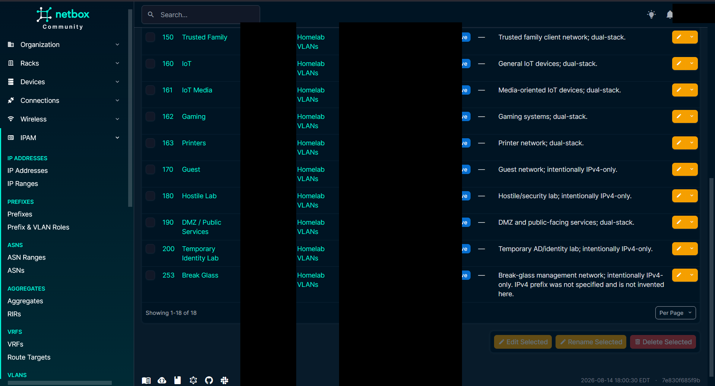Open the notifications bell
The height and width of the screenshot is (386, 715).
point(669,15)
